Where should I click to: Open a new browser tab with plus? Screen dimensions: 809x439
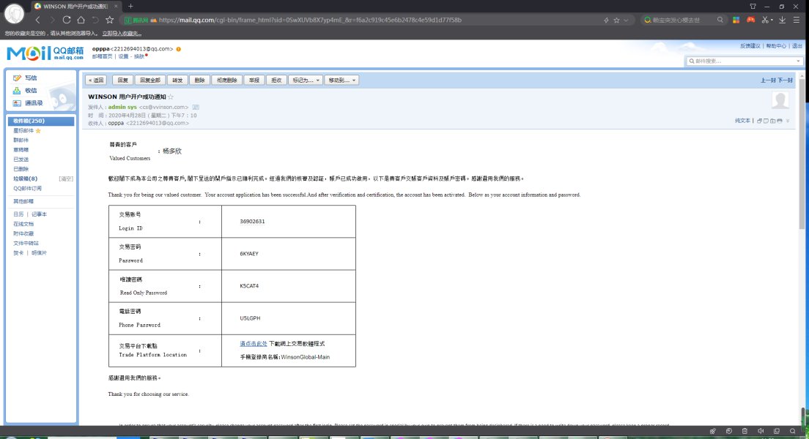[130, 6]
